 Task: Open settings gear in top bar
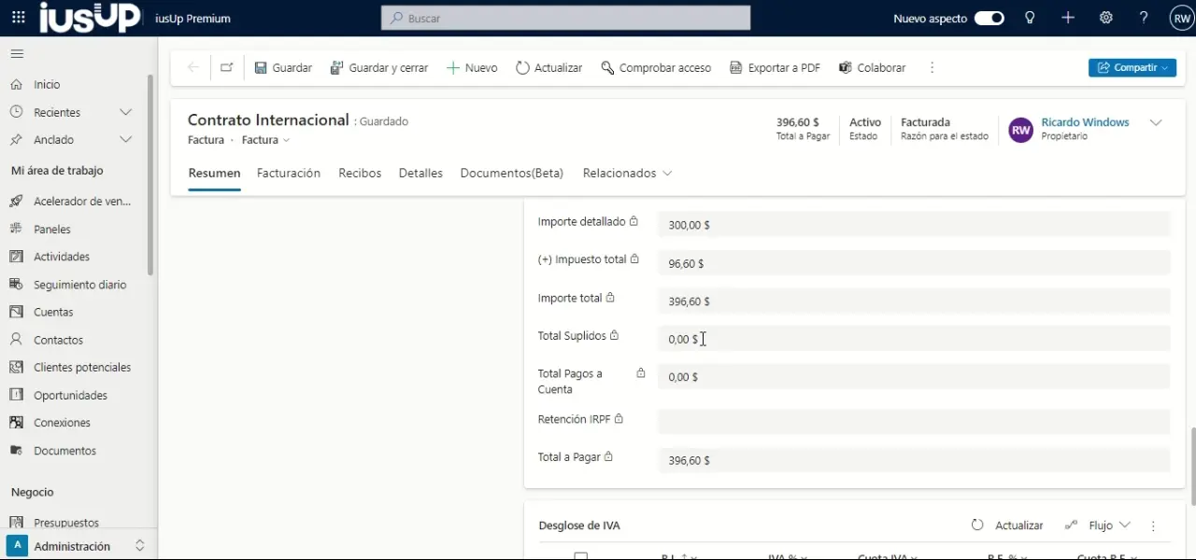(1106, 18)
